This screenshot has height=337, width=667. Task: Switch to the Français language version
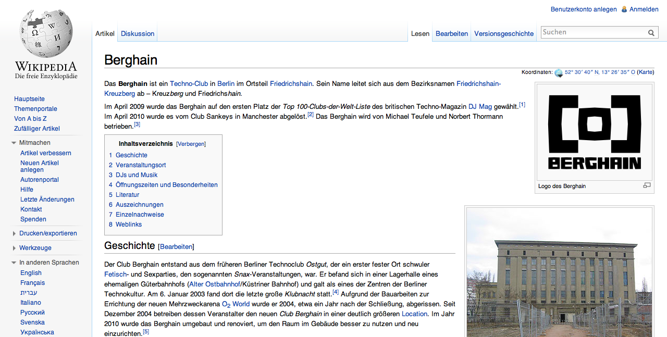[x=32, y=283]
